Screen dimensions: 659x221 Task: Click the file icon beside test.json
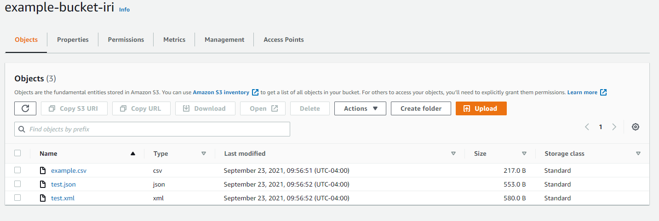point(43,185)
